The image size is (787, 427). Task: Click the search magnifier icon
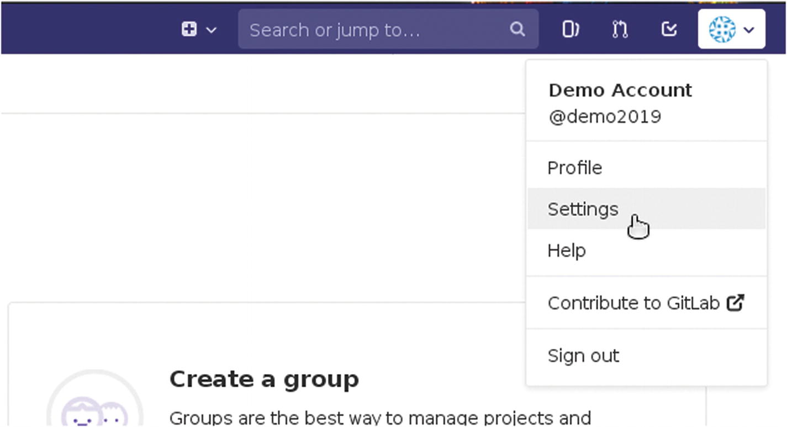(x=517, y=29)
